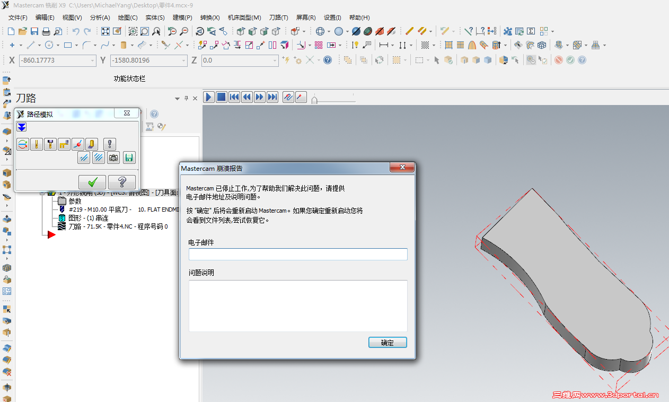669x402 pixels.
Task: Open a file with the folder icon
Action: pyautogui.click(x=23, y=31)
